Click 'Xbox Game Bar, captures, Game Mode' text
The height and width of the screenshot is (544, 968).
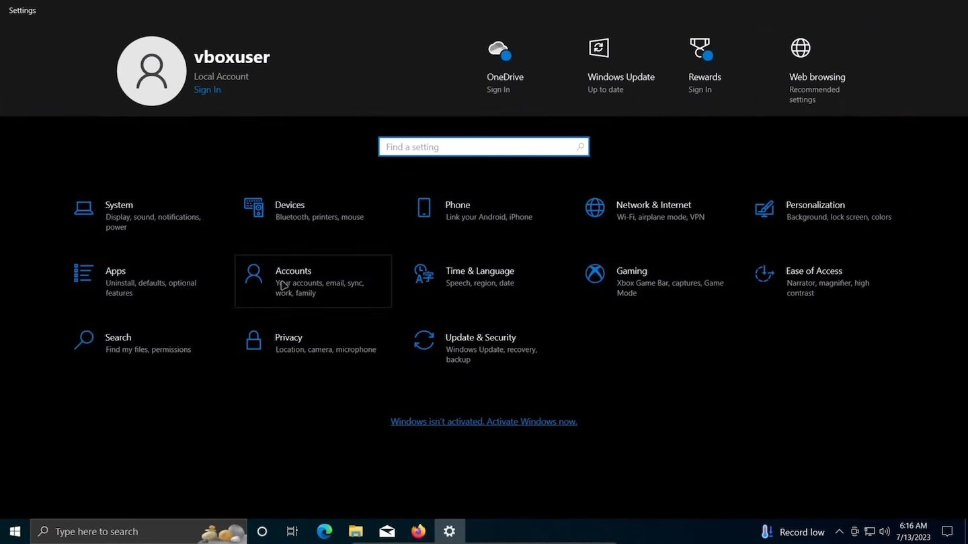(670, 288)
